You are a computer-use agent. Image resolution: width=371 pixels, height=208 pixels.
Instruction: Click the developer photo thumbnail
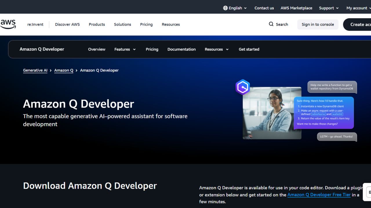tap(272, 113)
